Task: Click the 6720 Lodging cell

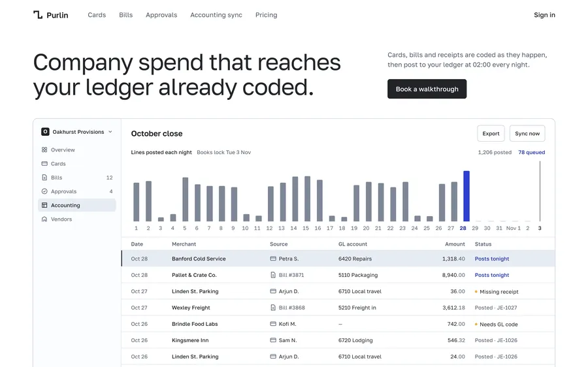Action: click(355, 340)
